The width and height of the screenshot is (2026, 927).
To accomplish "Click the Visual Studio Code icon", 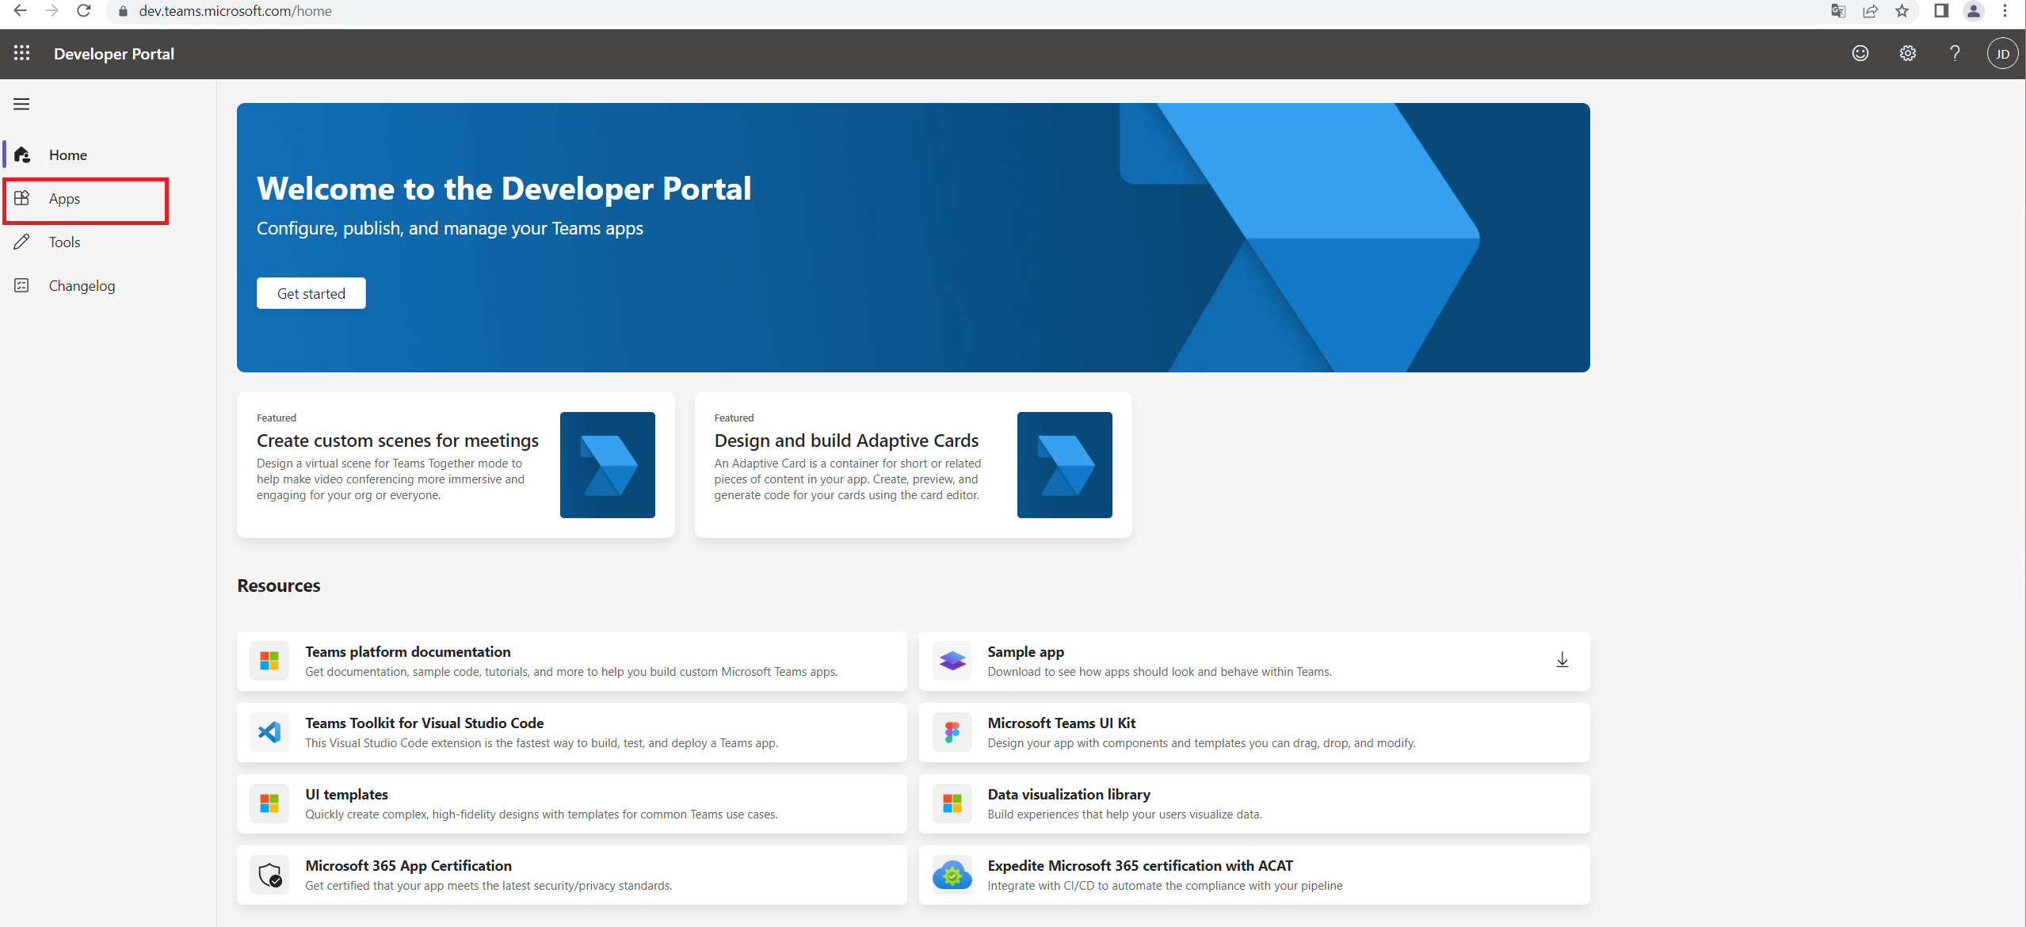I will tap(269, 732).
